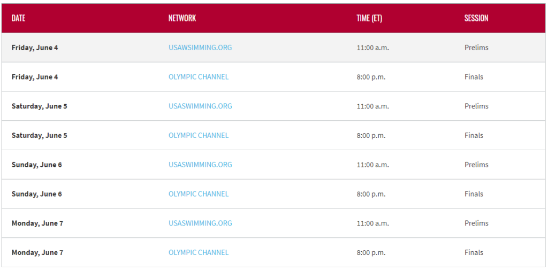Select the Saturday, June 5 finals date cell
548x271 pixels.
point(39,136)
